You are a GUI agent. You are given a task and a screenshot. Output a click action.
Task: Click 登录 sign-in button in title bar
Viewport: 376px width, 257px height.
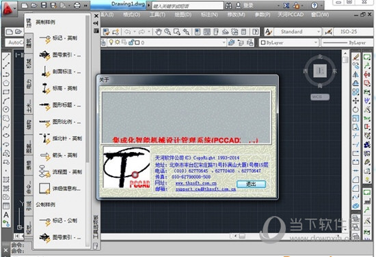[245, 5]
